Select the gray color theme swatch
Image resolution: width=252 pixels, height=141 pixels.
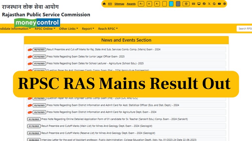178,4
